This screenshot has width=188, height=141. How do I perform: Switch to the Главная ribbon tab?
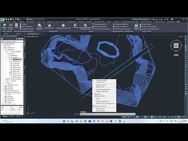(x=8, y=22)
